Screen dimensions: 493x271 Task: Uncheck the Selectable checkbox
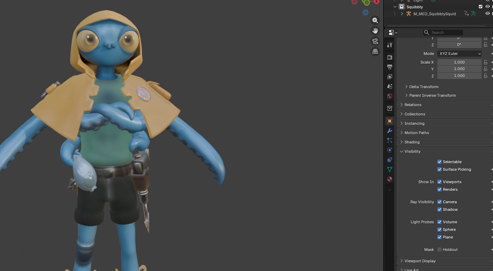(x=439, y=162)
